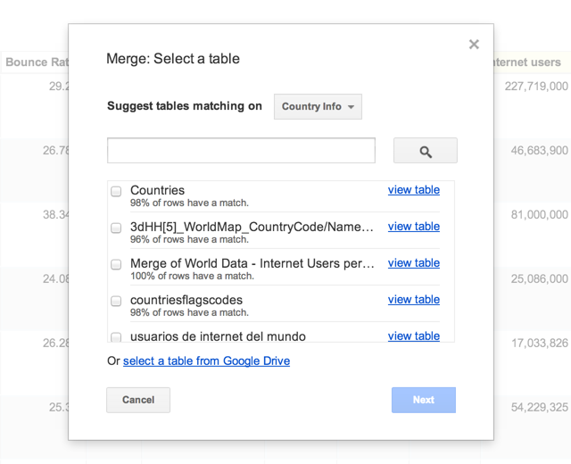Image resolution: width=571 pixels, height=464 pixels.
Task: Click the 17,033,826 cell in background table
Action: 540,343
